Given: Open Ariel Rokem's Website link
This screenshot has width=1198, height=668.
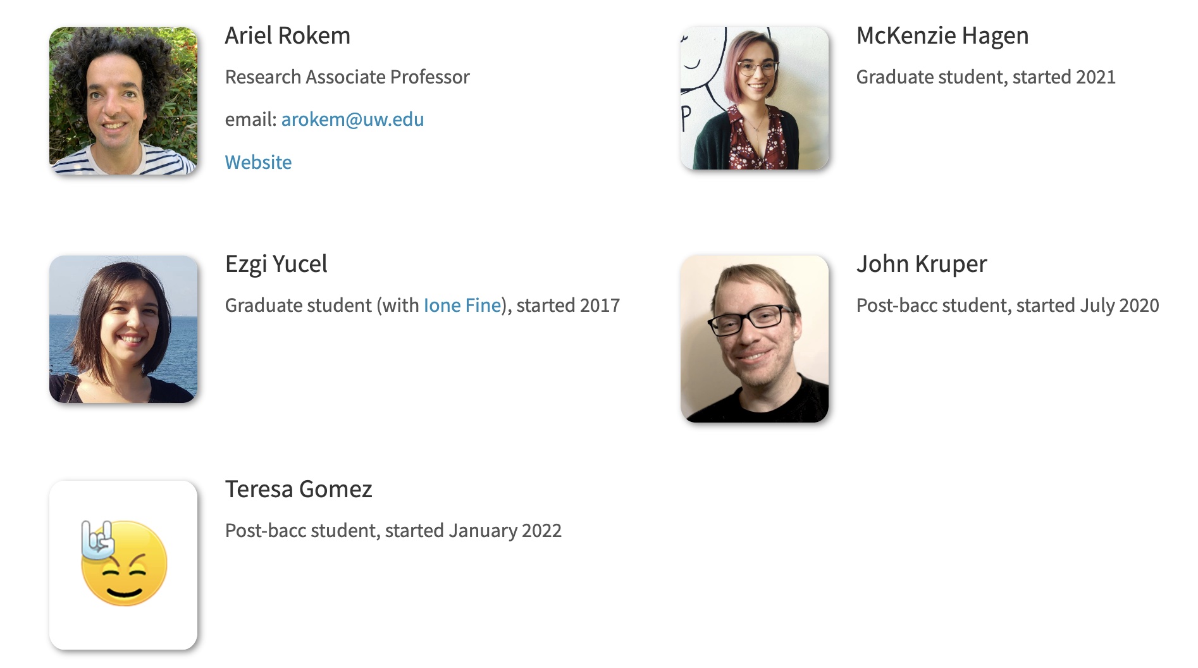Looking at the screenshot, I should click(258, 163).
